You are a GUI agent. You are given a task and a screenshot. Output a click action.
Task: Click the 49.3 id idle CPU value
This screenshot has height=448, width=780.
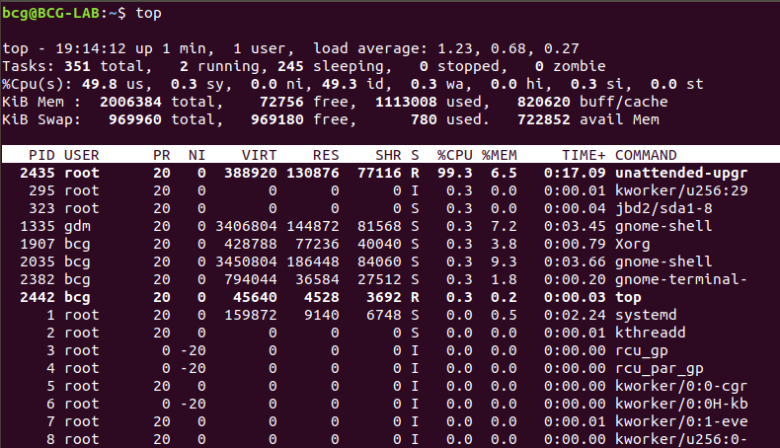340,84
